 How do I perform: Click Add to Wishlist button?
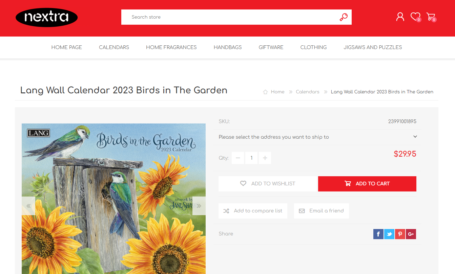pyautogui.click(x=268, y=184)
